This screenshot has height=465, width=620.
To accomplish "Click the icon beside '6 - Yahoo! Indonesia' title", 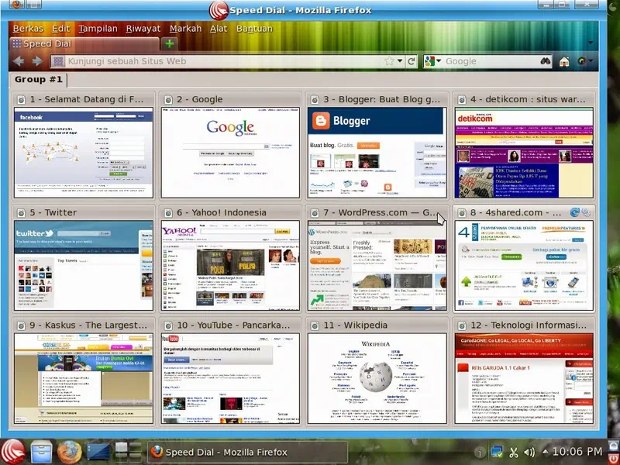I will tap(168, 213).
